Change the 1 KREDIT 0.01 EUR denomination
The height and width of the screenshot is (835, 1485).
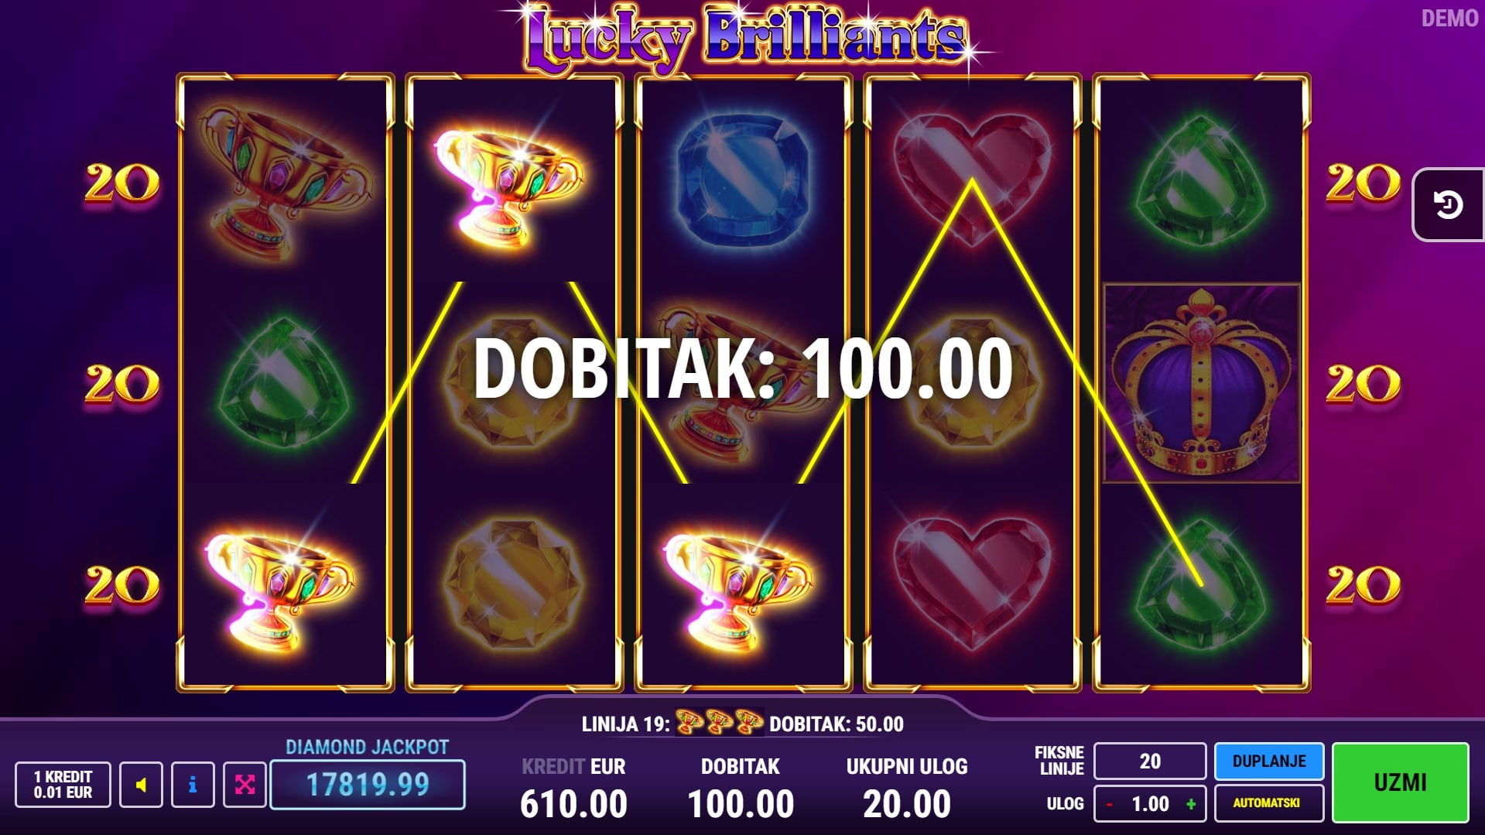pyautogui.click(x=63, y=785)
